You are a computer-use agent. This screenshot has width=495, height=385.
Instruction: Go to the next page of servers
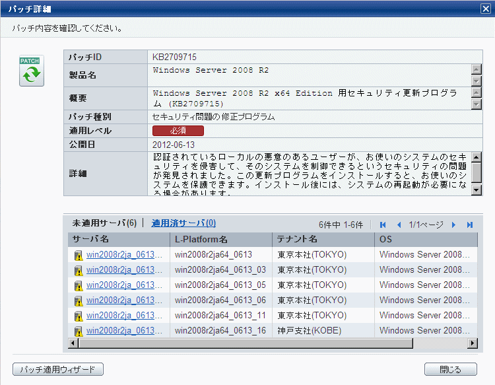pos(453,225)
